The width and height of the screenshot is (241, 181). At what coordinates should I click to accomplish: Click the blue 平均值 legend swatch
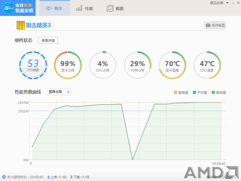click(x=194, y=92)
